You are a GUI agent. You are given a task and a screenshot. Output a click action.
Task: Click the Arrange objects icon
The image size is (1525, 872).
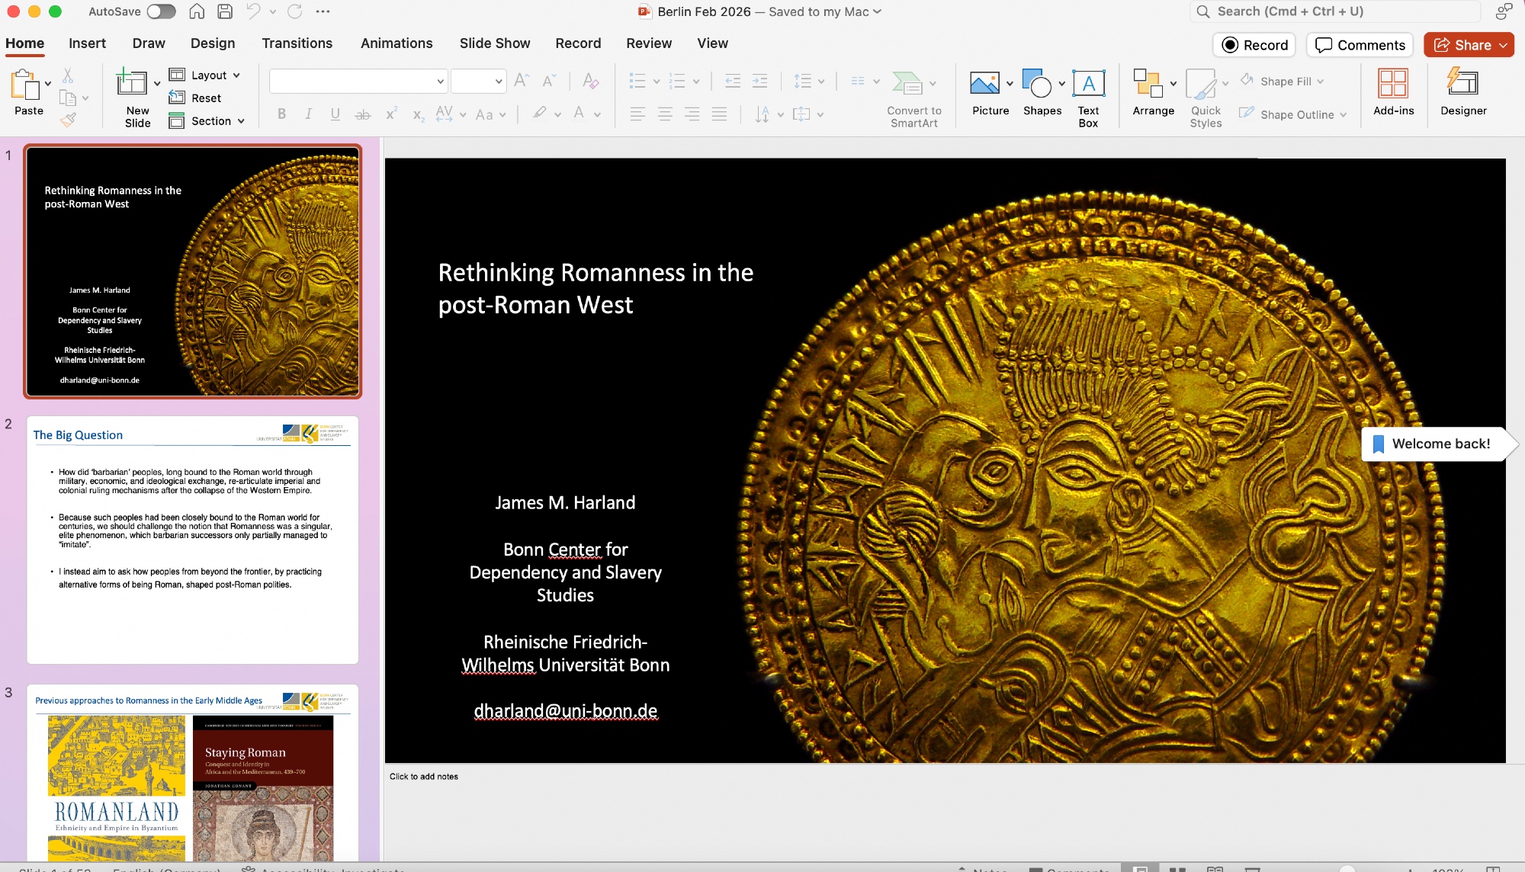[1148, 84]
